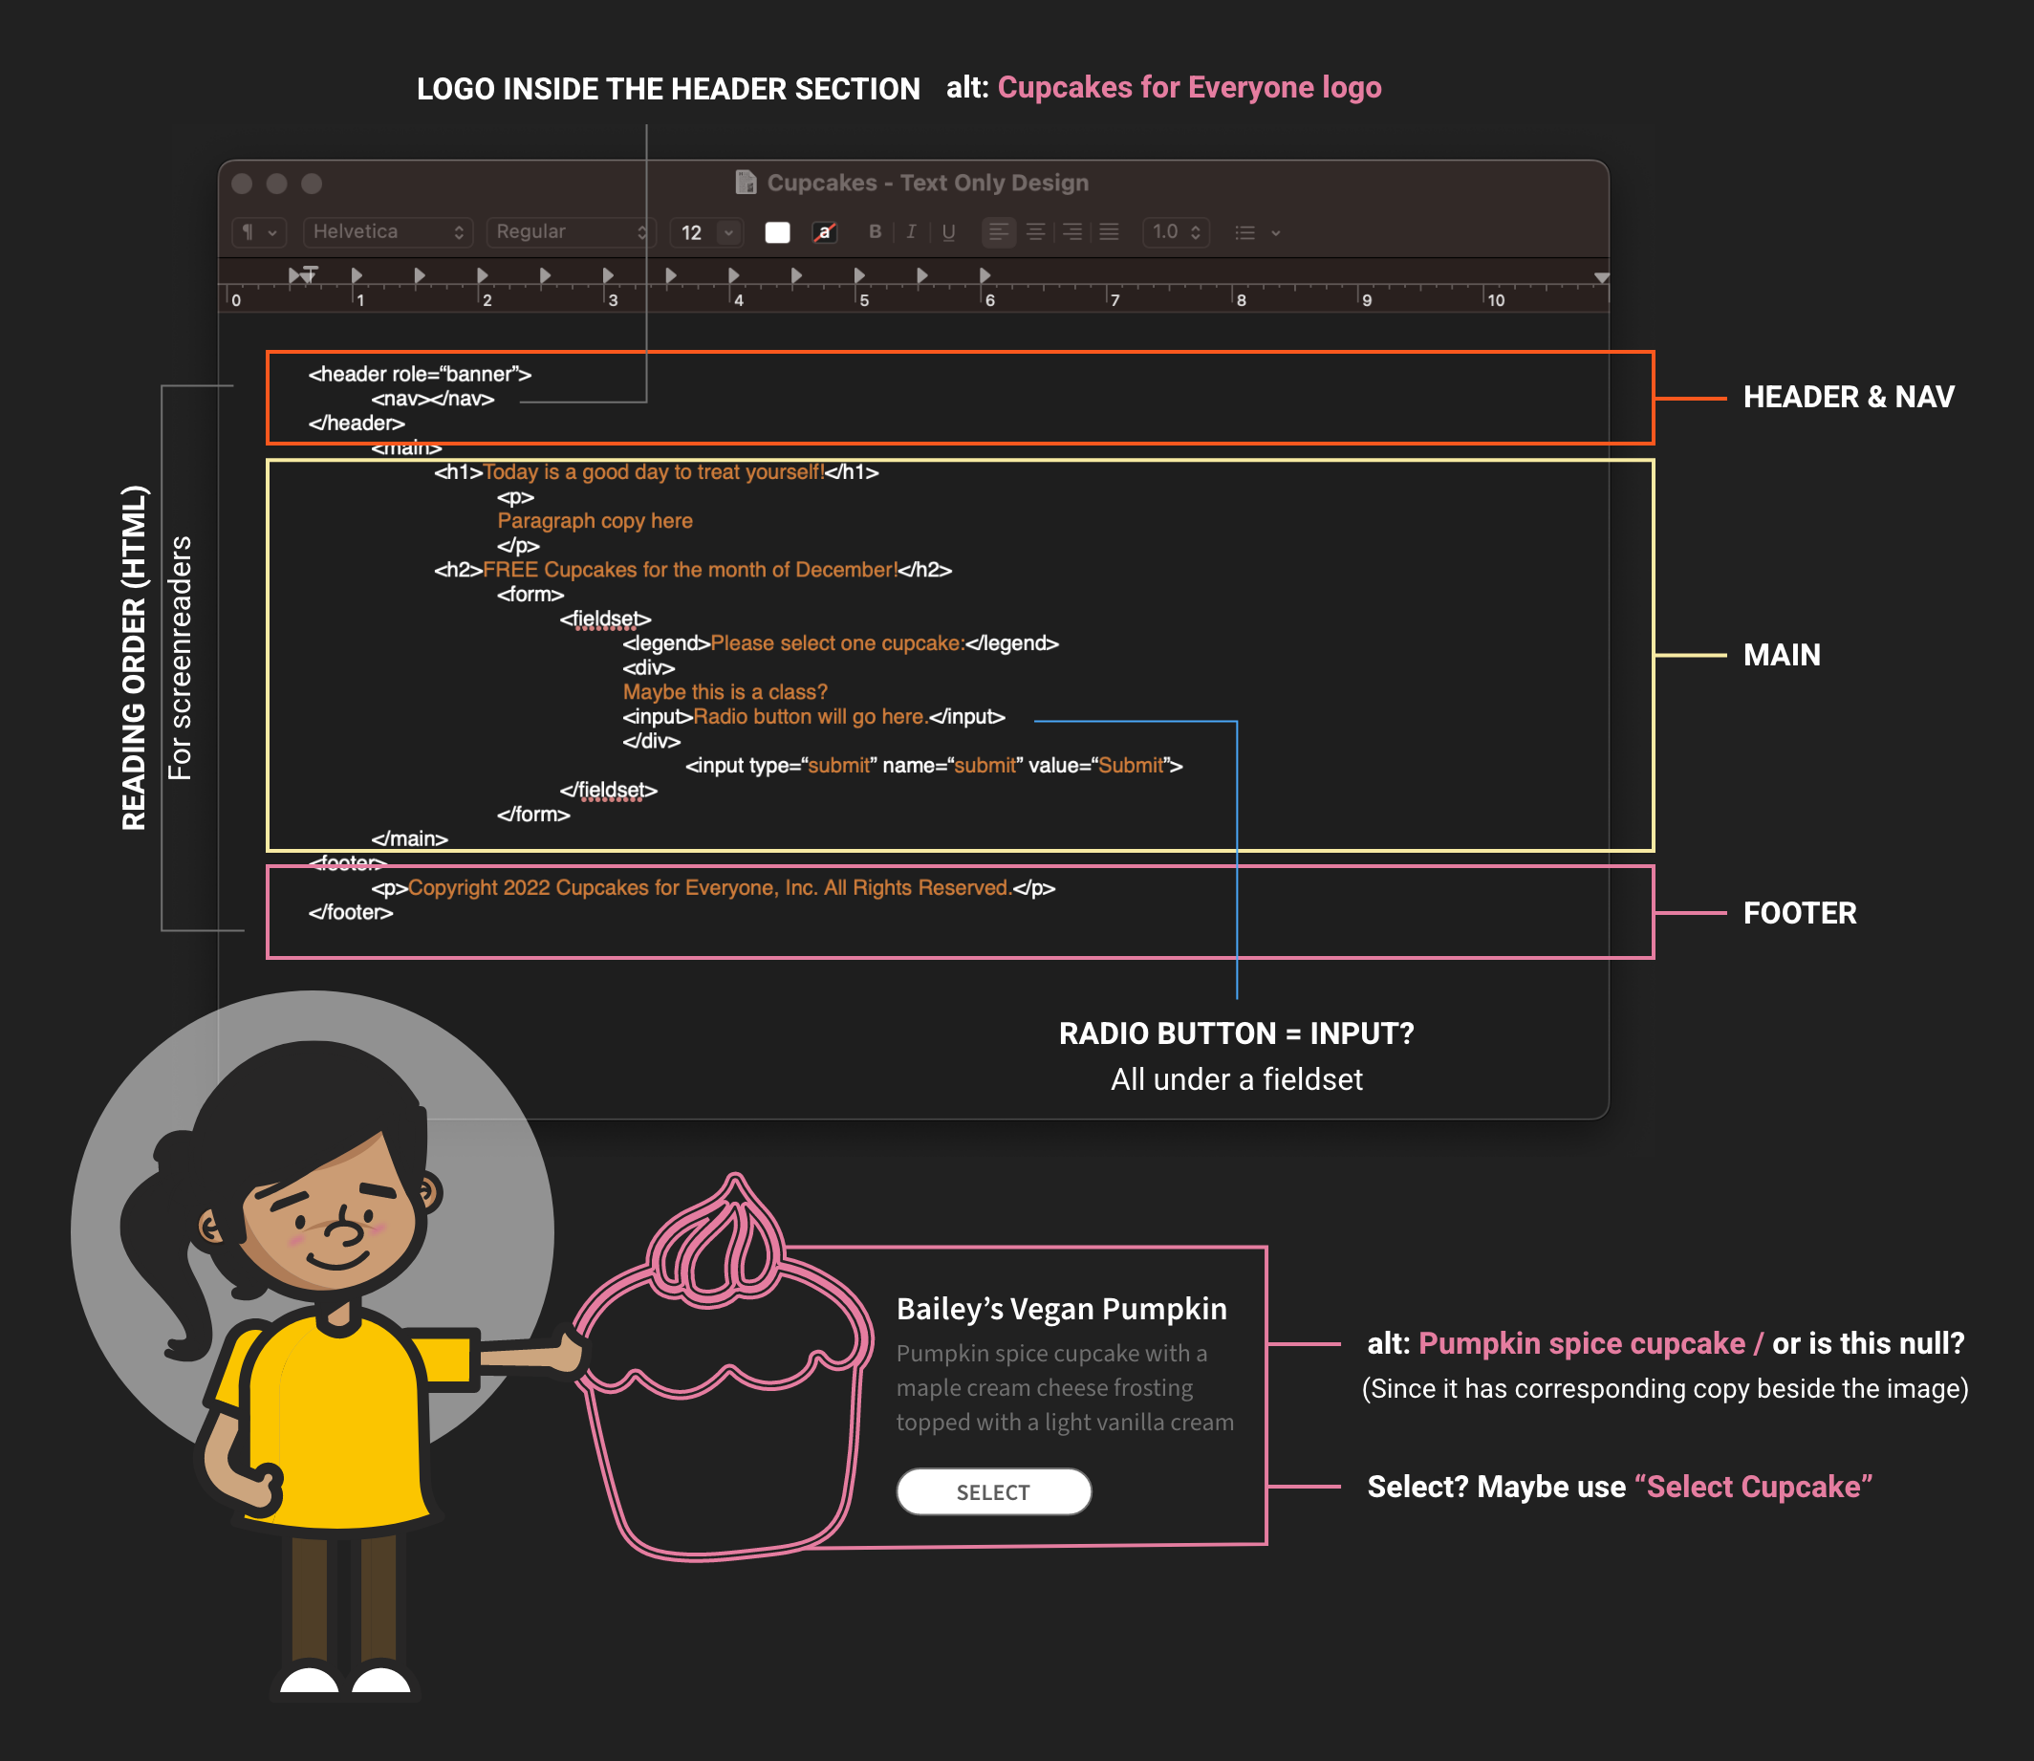Click the font size field showing 12
This screenshot has height=1761, width=2034.
click(x=694, y=232)
